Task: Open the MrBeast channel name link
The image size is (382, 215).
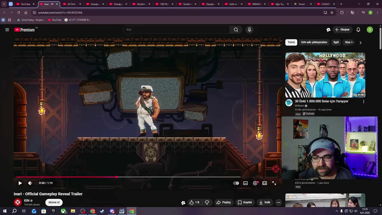Action: tap(299, 106)
